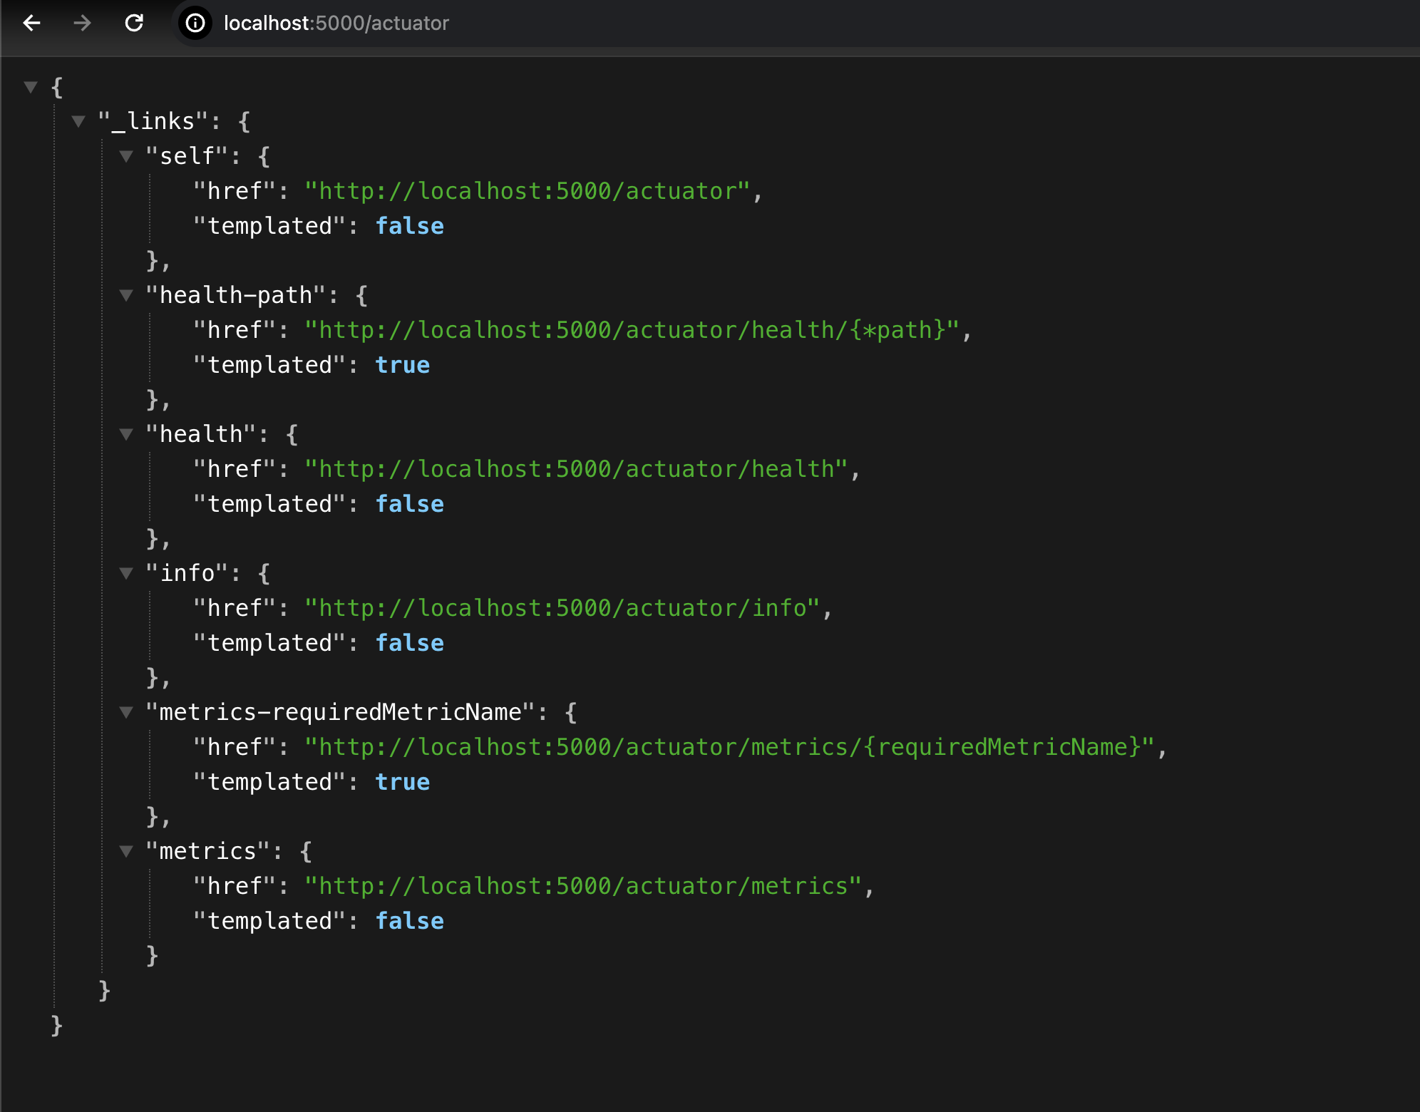Screen dimensions: 1420x1112
Task: Click the metrics/{requiredMetricName} URL
Action: coord(729,747)
